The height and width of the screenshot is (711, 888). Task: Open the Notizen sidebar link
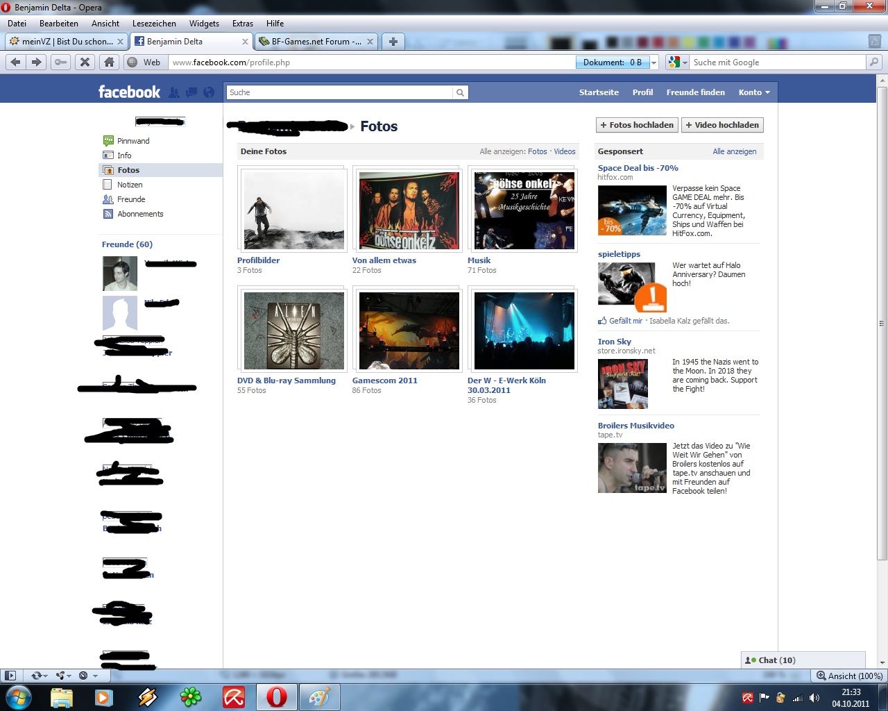[130, 185]
